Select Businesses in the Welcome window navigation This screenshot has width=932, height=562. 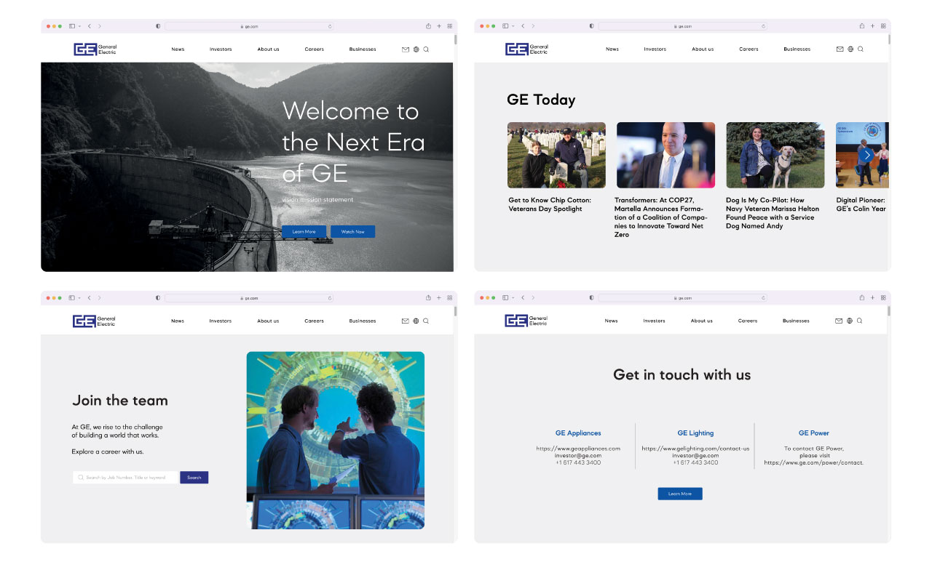tap(363, 49)
